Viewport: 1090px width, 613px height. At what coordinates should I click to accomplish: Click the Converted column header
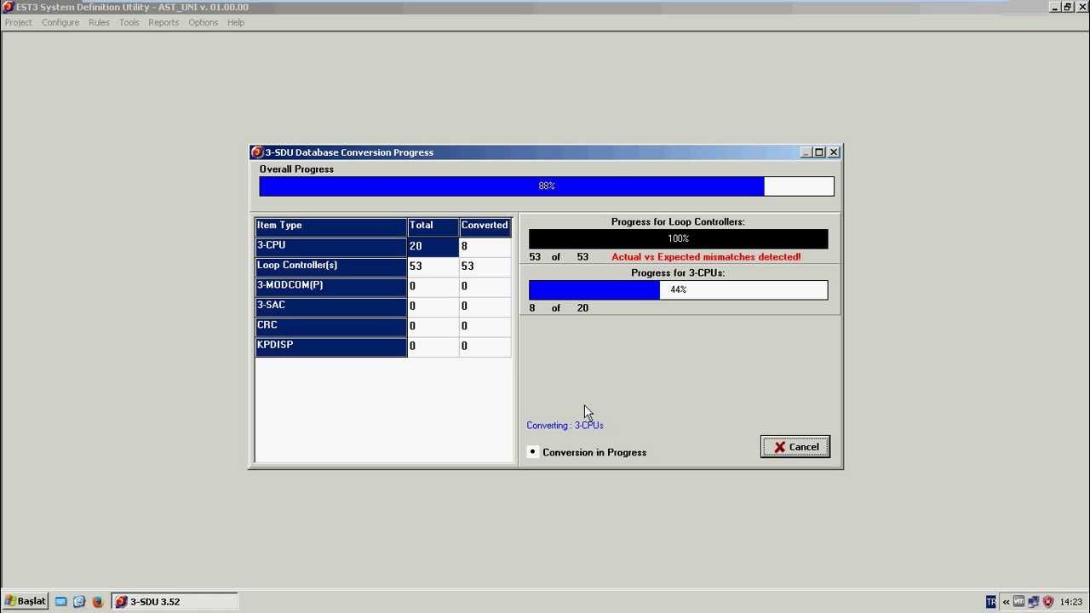click(485, 227)
